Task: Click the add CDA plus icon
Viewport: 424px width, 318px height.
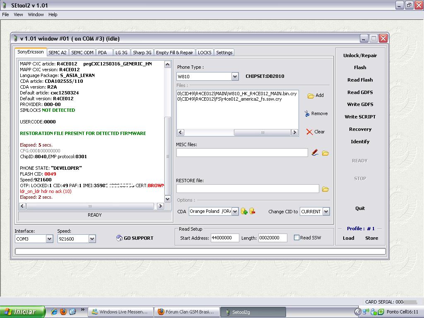Action: click(244, 211)
